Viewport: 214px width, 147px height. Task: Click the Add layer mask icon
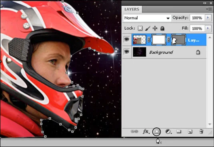(x=156, y=131)
